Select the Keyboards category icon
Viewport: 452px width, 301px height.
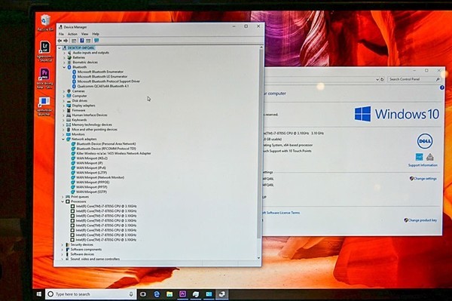(69, 120)
